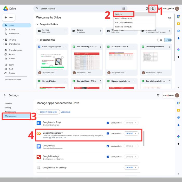Open Contacts in Drive home side panel

coord(178,38)
